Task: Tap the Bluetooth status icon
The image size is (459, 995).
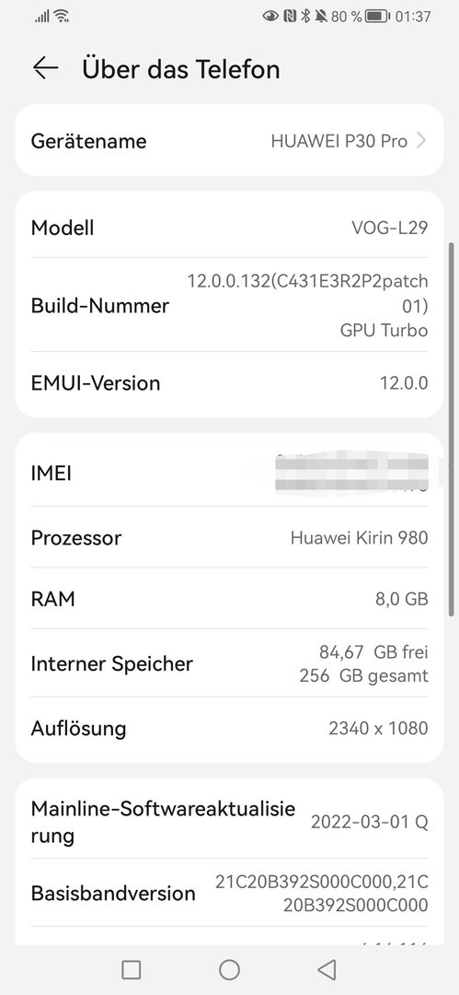Action: coord(305,17)
